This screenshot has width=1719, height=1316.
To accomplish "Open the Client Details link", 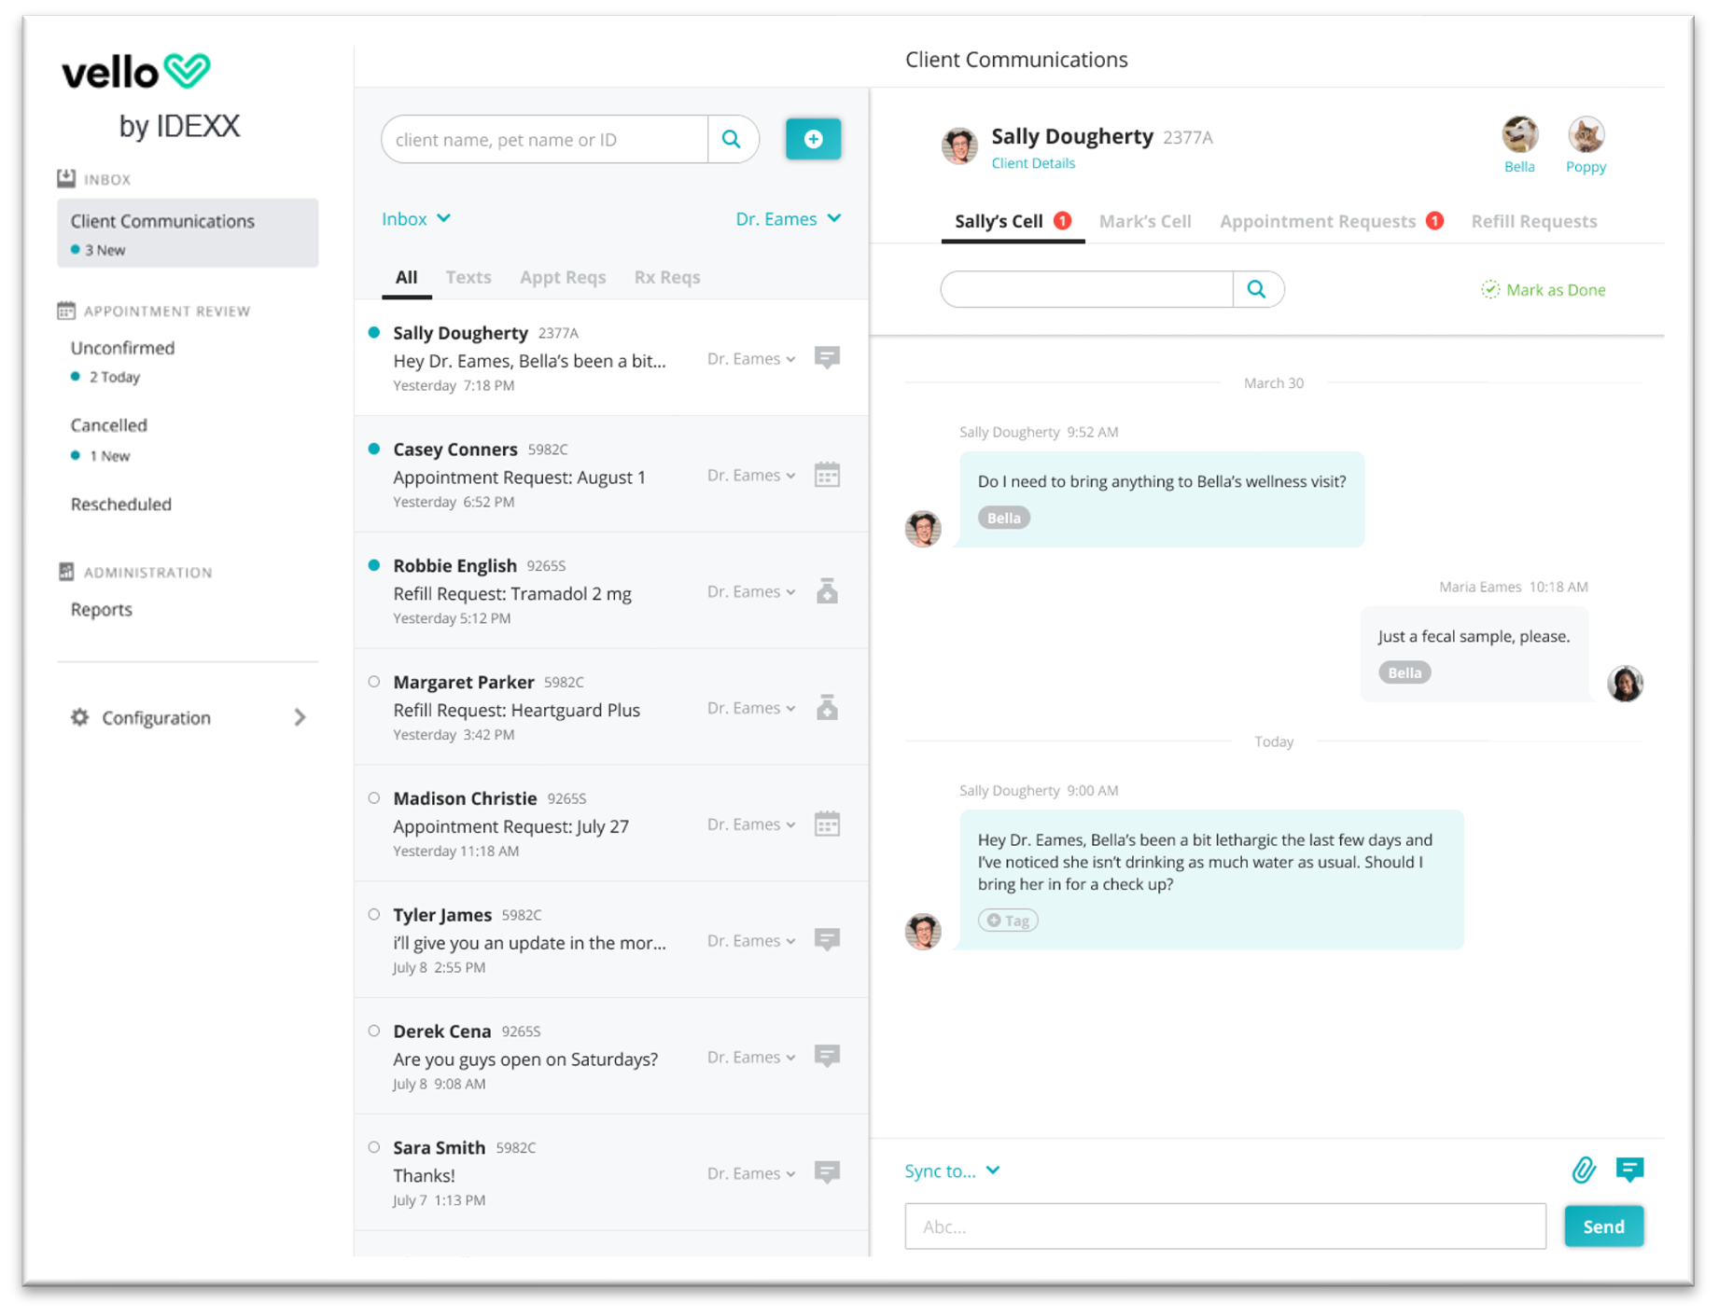I will point(1032,163).
